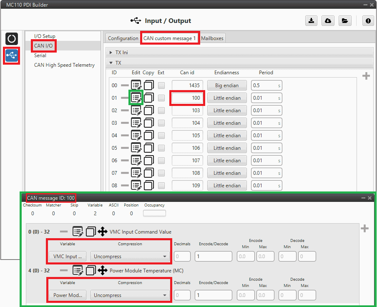Open the USB Input/Output sidebar icon
This screenshot has width=377, height=307.
pos(12,55)
